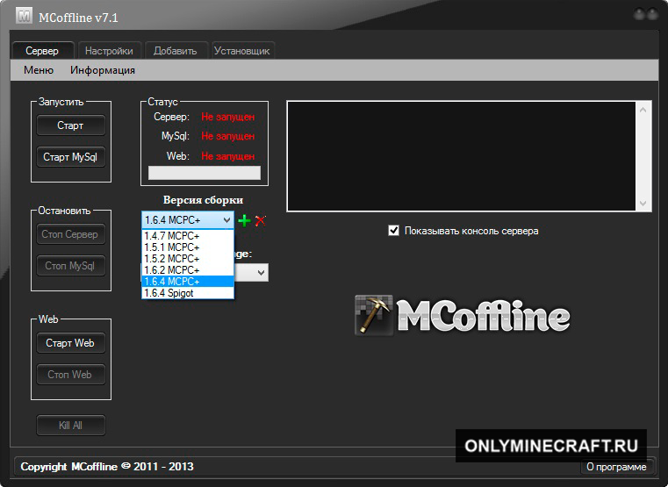Pick the highlighted '1.6.4 MCPC+' list entry
Screen dimensions: 668x487
(188, 282)
